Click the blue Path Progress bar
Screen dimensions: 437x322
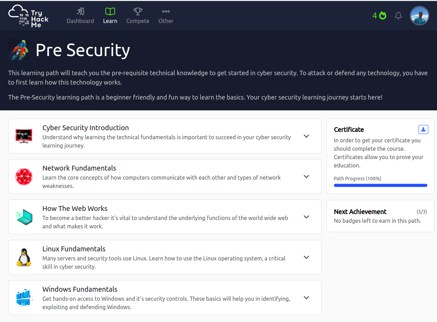point(381,186)
